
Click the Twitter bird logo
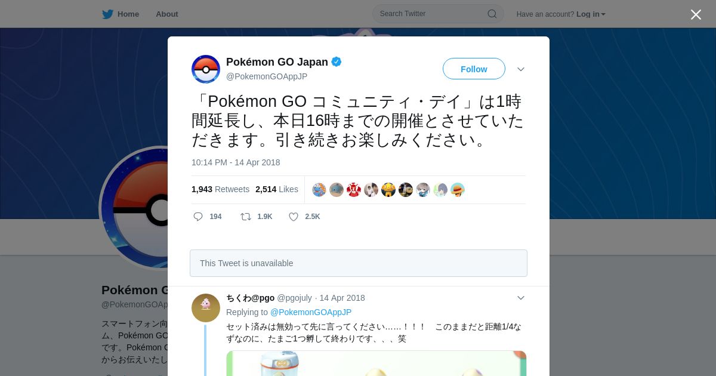[107, 14]
